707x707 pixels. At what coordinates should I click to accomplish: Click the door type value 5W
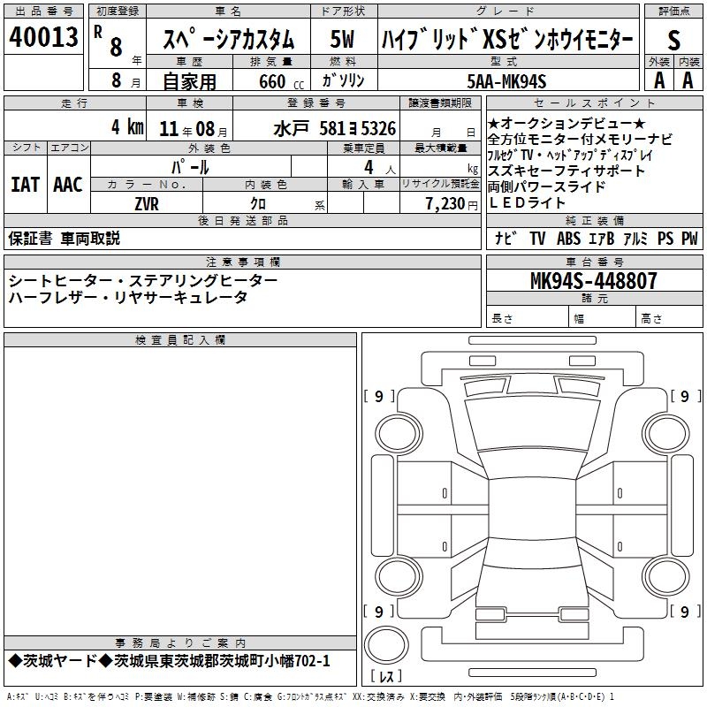pos(342,39)
